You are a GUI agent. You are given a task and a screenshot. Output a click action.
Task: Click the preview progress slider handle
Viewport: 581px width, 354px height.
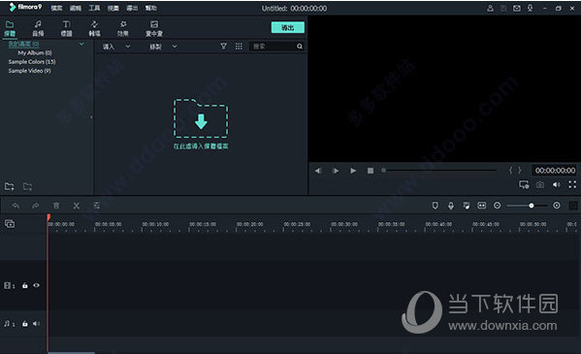pos(384,170)
